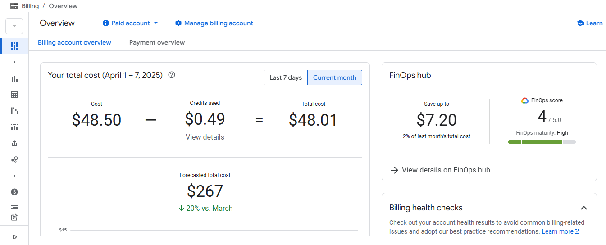Open Cost breakdown waterfall icon in sidebar
Image resolution: width=606 pixels, height=245 pixels.
(x=14, y=111)
